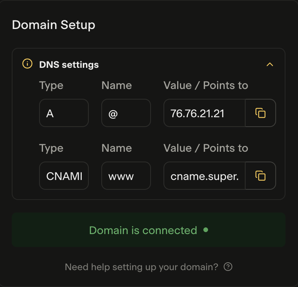
Task: Click the Domain Setup heading
Action: pyautogui.click(x=54, y=25)
